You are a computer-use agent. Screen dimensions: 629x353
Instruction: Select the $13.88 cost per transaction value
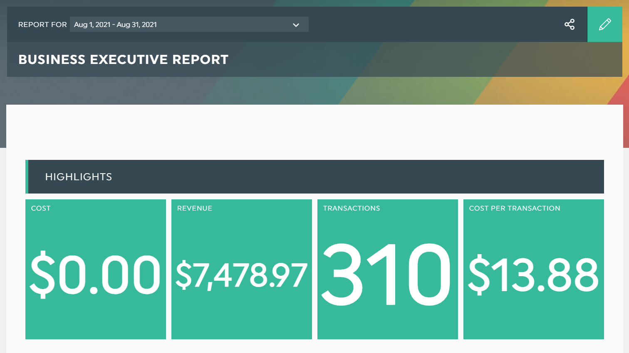(533, 275)
